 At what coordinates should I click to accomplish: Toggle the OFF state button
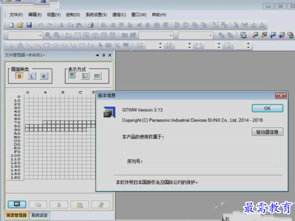point(133,35)
